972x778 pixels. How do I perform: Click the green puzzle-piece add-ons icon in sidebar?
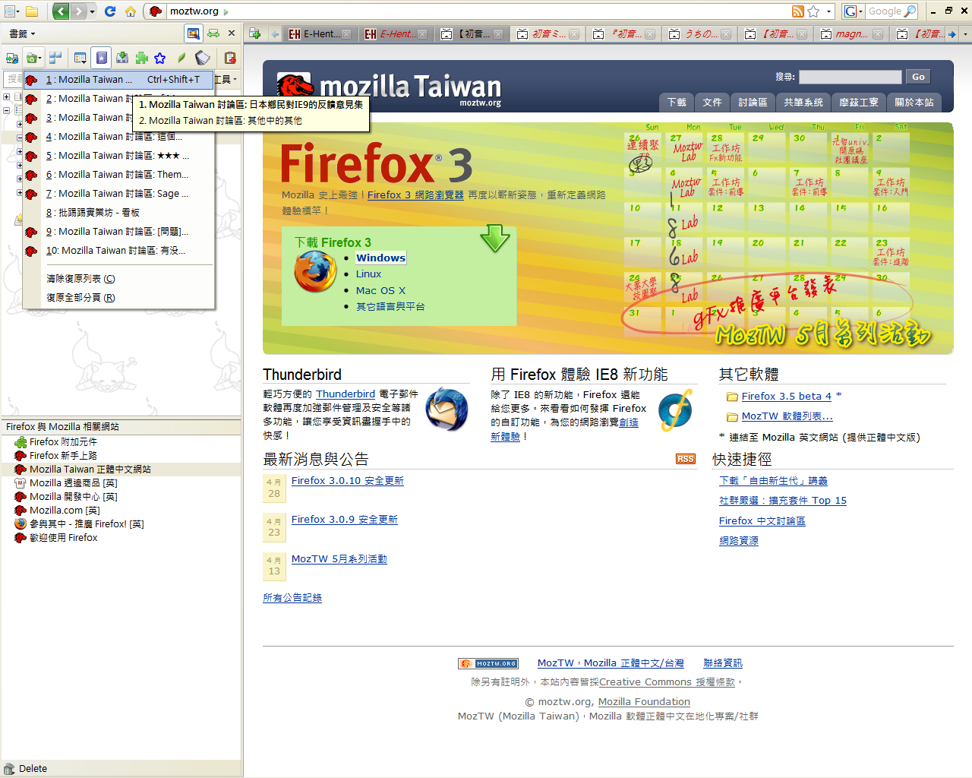141,58
